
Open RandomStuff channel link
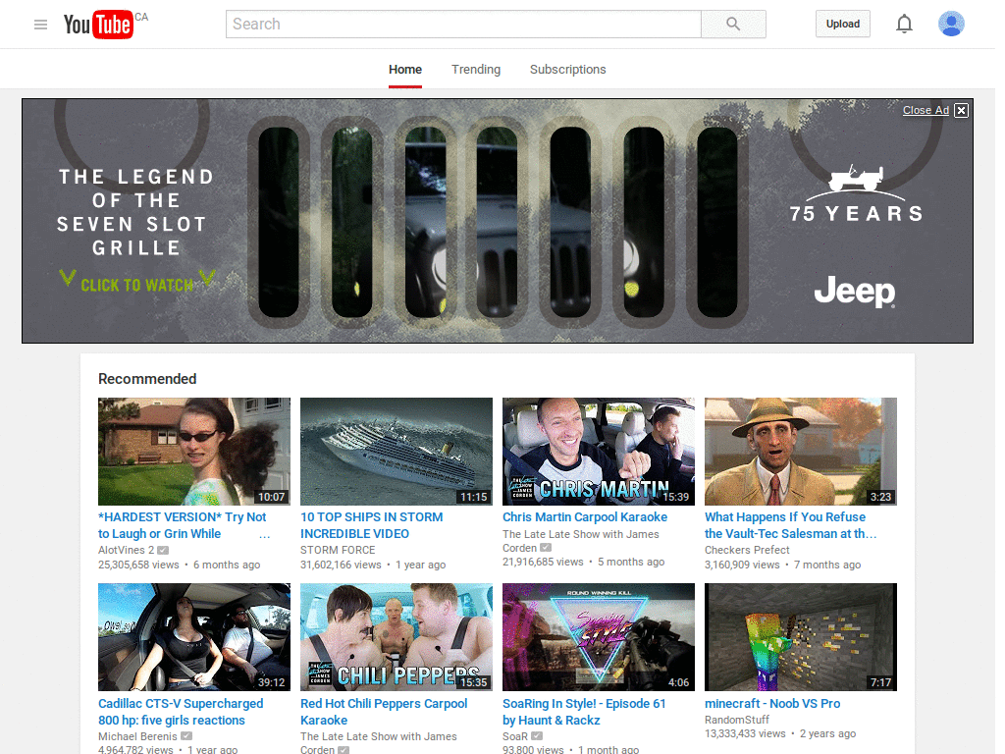click(x=737, y=720)
